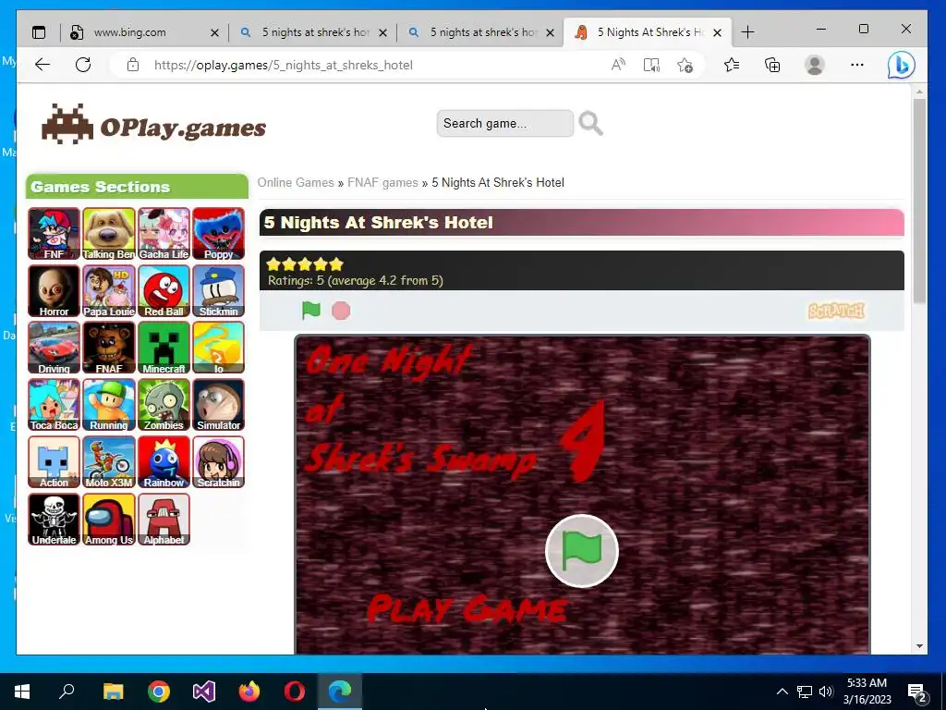Open the Driving games section
This screenshot has height=710, width=946.
click(54, 348)
